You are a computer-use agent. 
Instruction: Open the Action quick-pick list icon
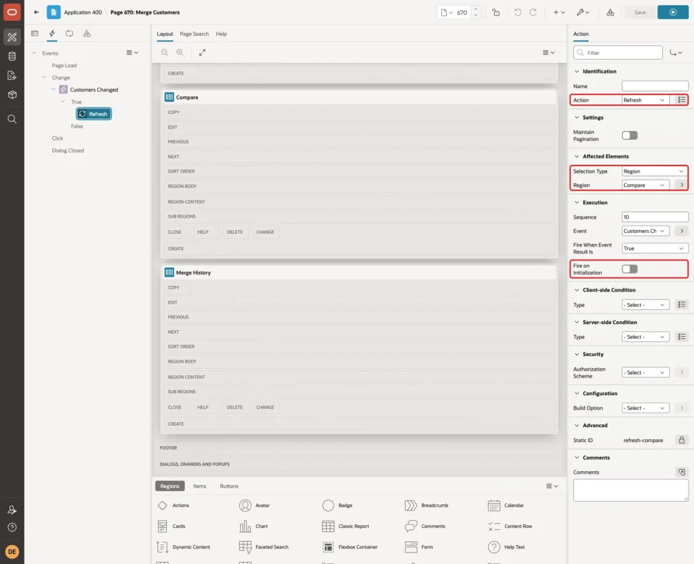(x=682, y=100)
